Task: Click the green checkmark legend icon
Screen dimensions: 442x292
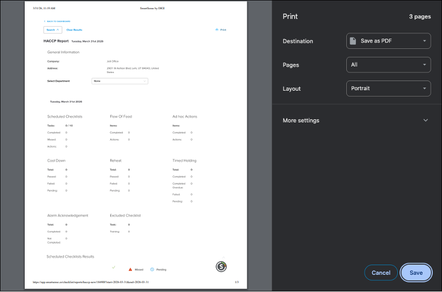Action: (113, 267)
